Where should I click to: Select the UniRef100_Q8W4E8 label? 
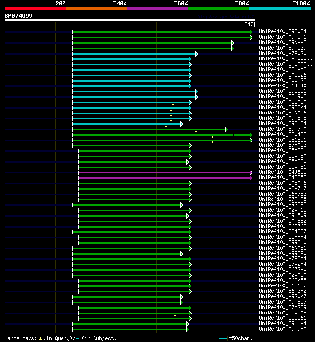(x=283, y=134)
